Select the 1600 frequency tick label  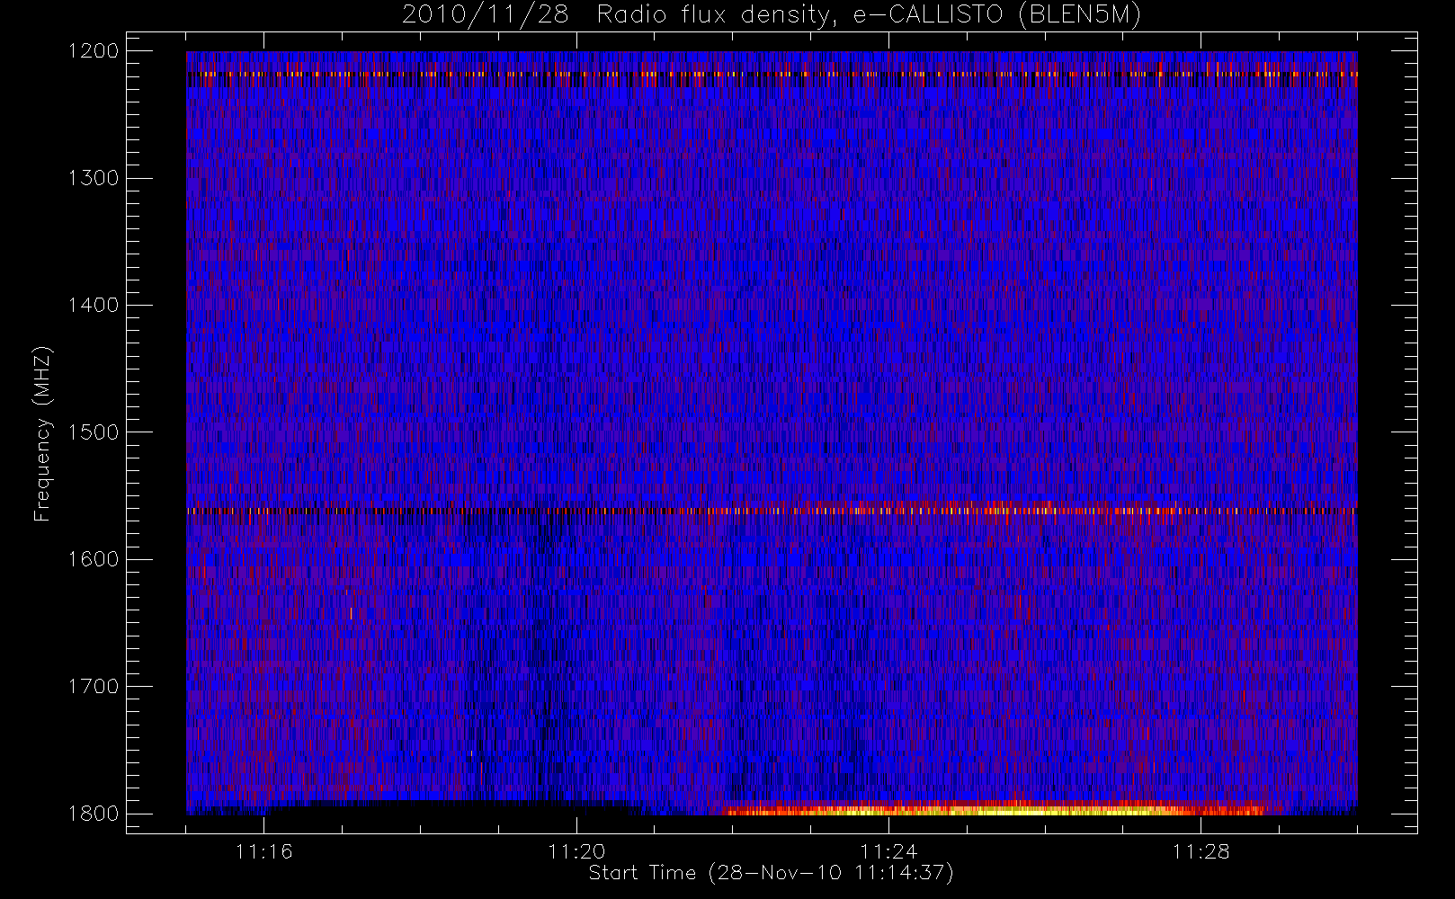pos(94,559)
